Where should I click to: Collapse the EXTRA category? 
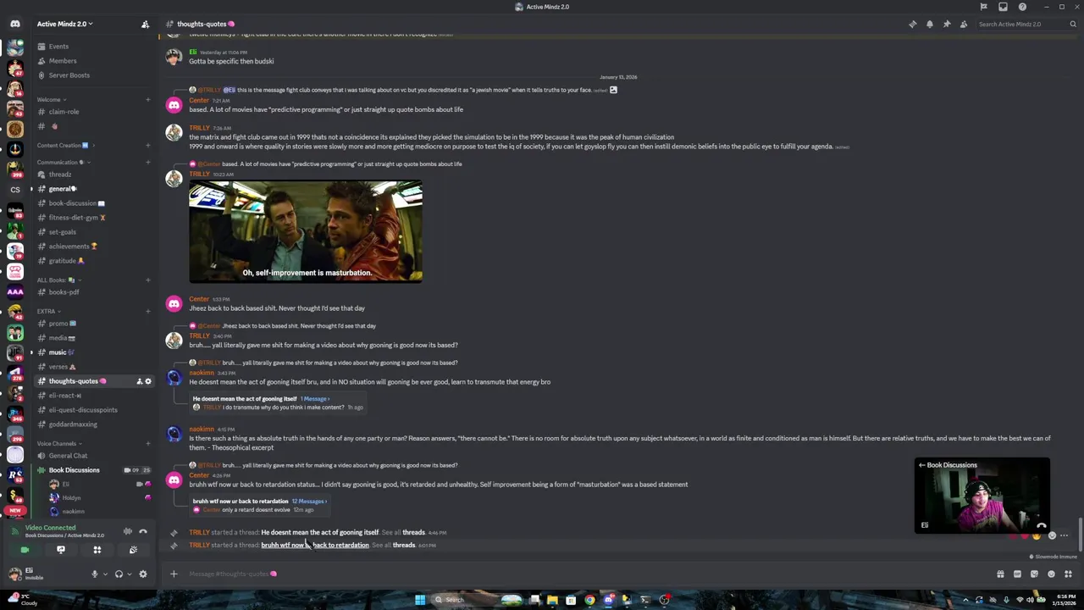click(x=48, y=312)
